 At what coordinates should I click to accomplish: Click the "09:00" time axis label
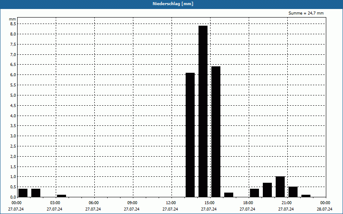[x=132, y=203]
